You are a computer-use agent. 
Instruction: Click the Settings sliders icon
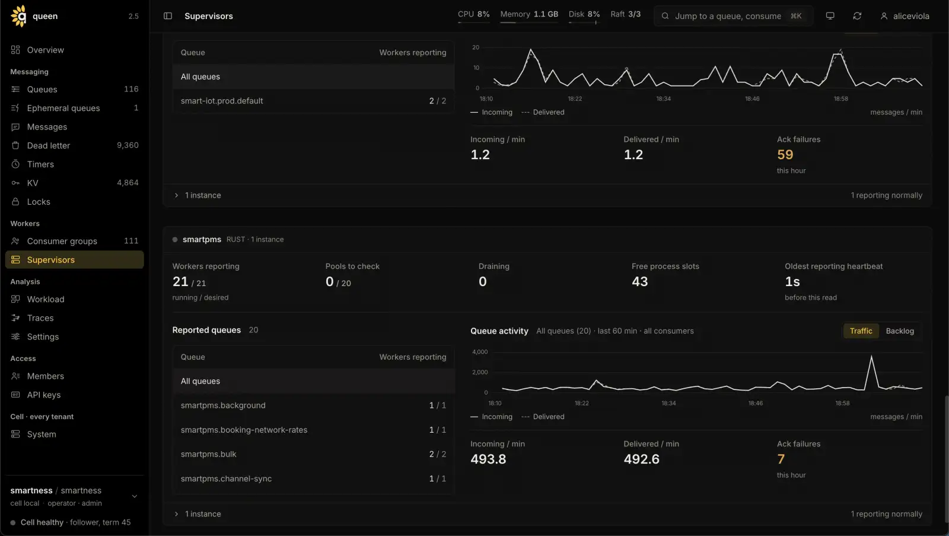click(15, 337)
